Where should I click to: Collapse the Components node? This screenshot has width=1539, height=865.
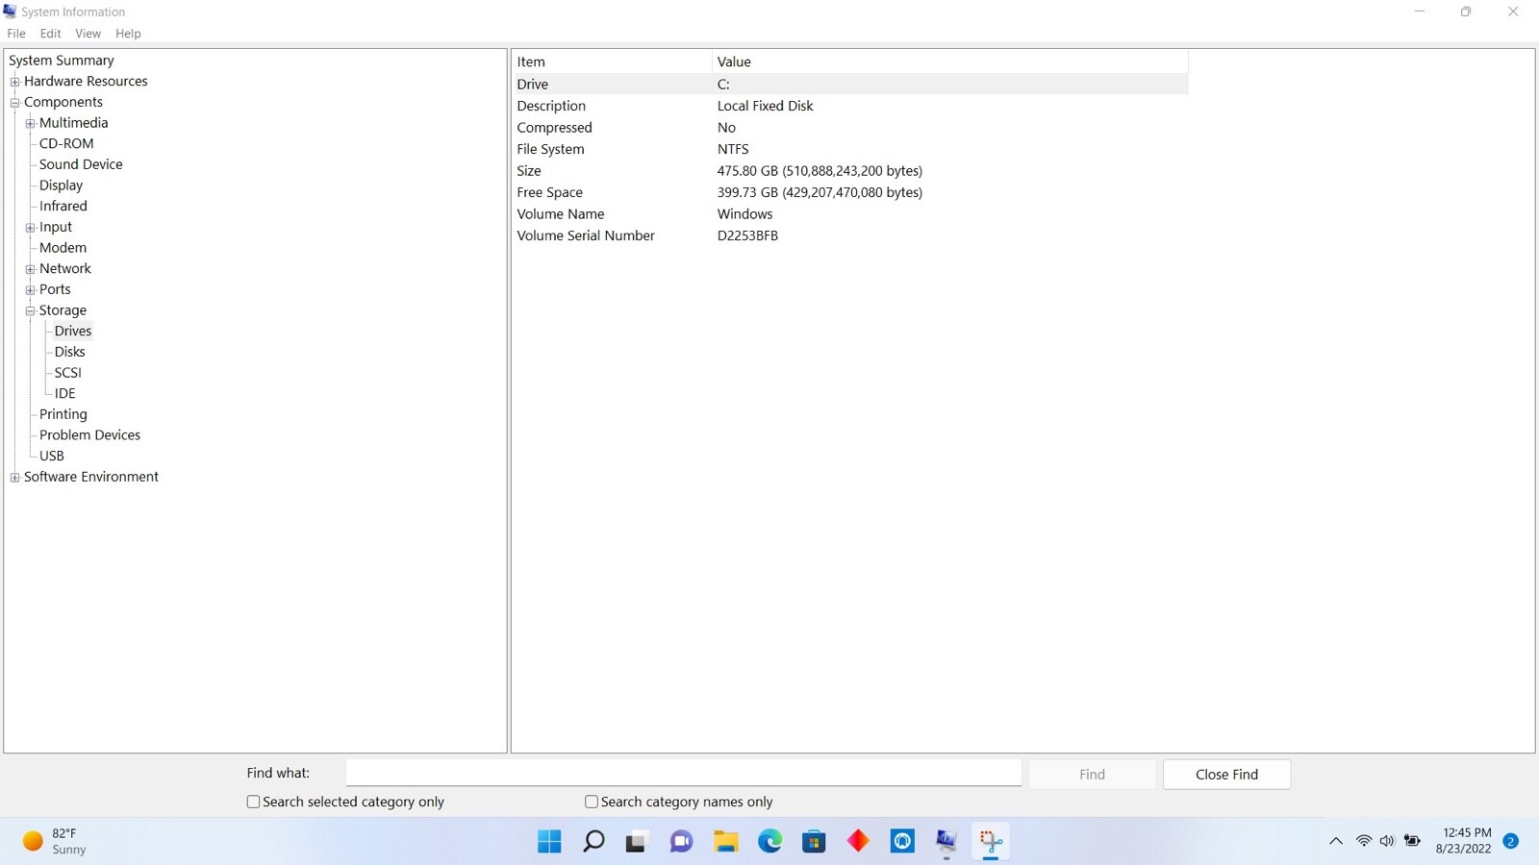pyautogui.click(x=15, y=102)
